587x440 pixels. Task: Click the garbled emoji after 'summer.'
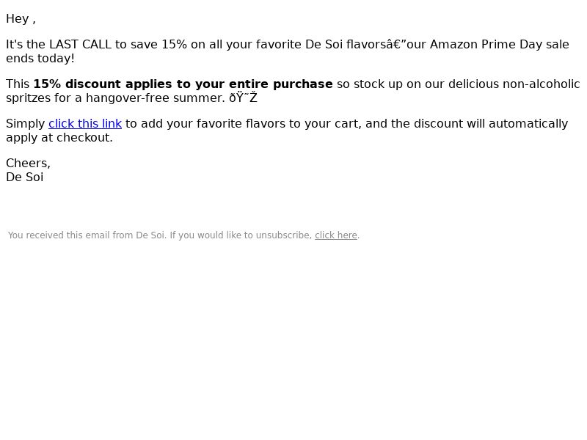(x=244, y=98)
